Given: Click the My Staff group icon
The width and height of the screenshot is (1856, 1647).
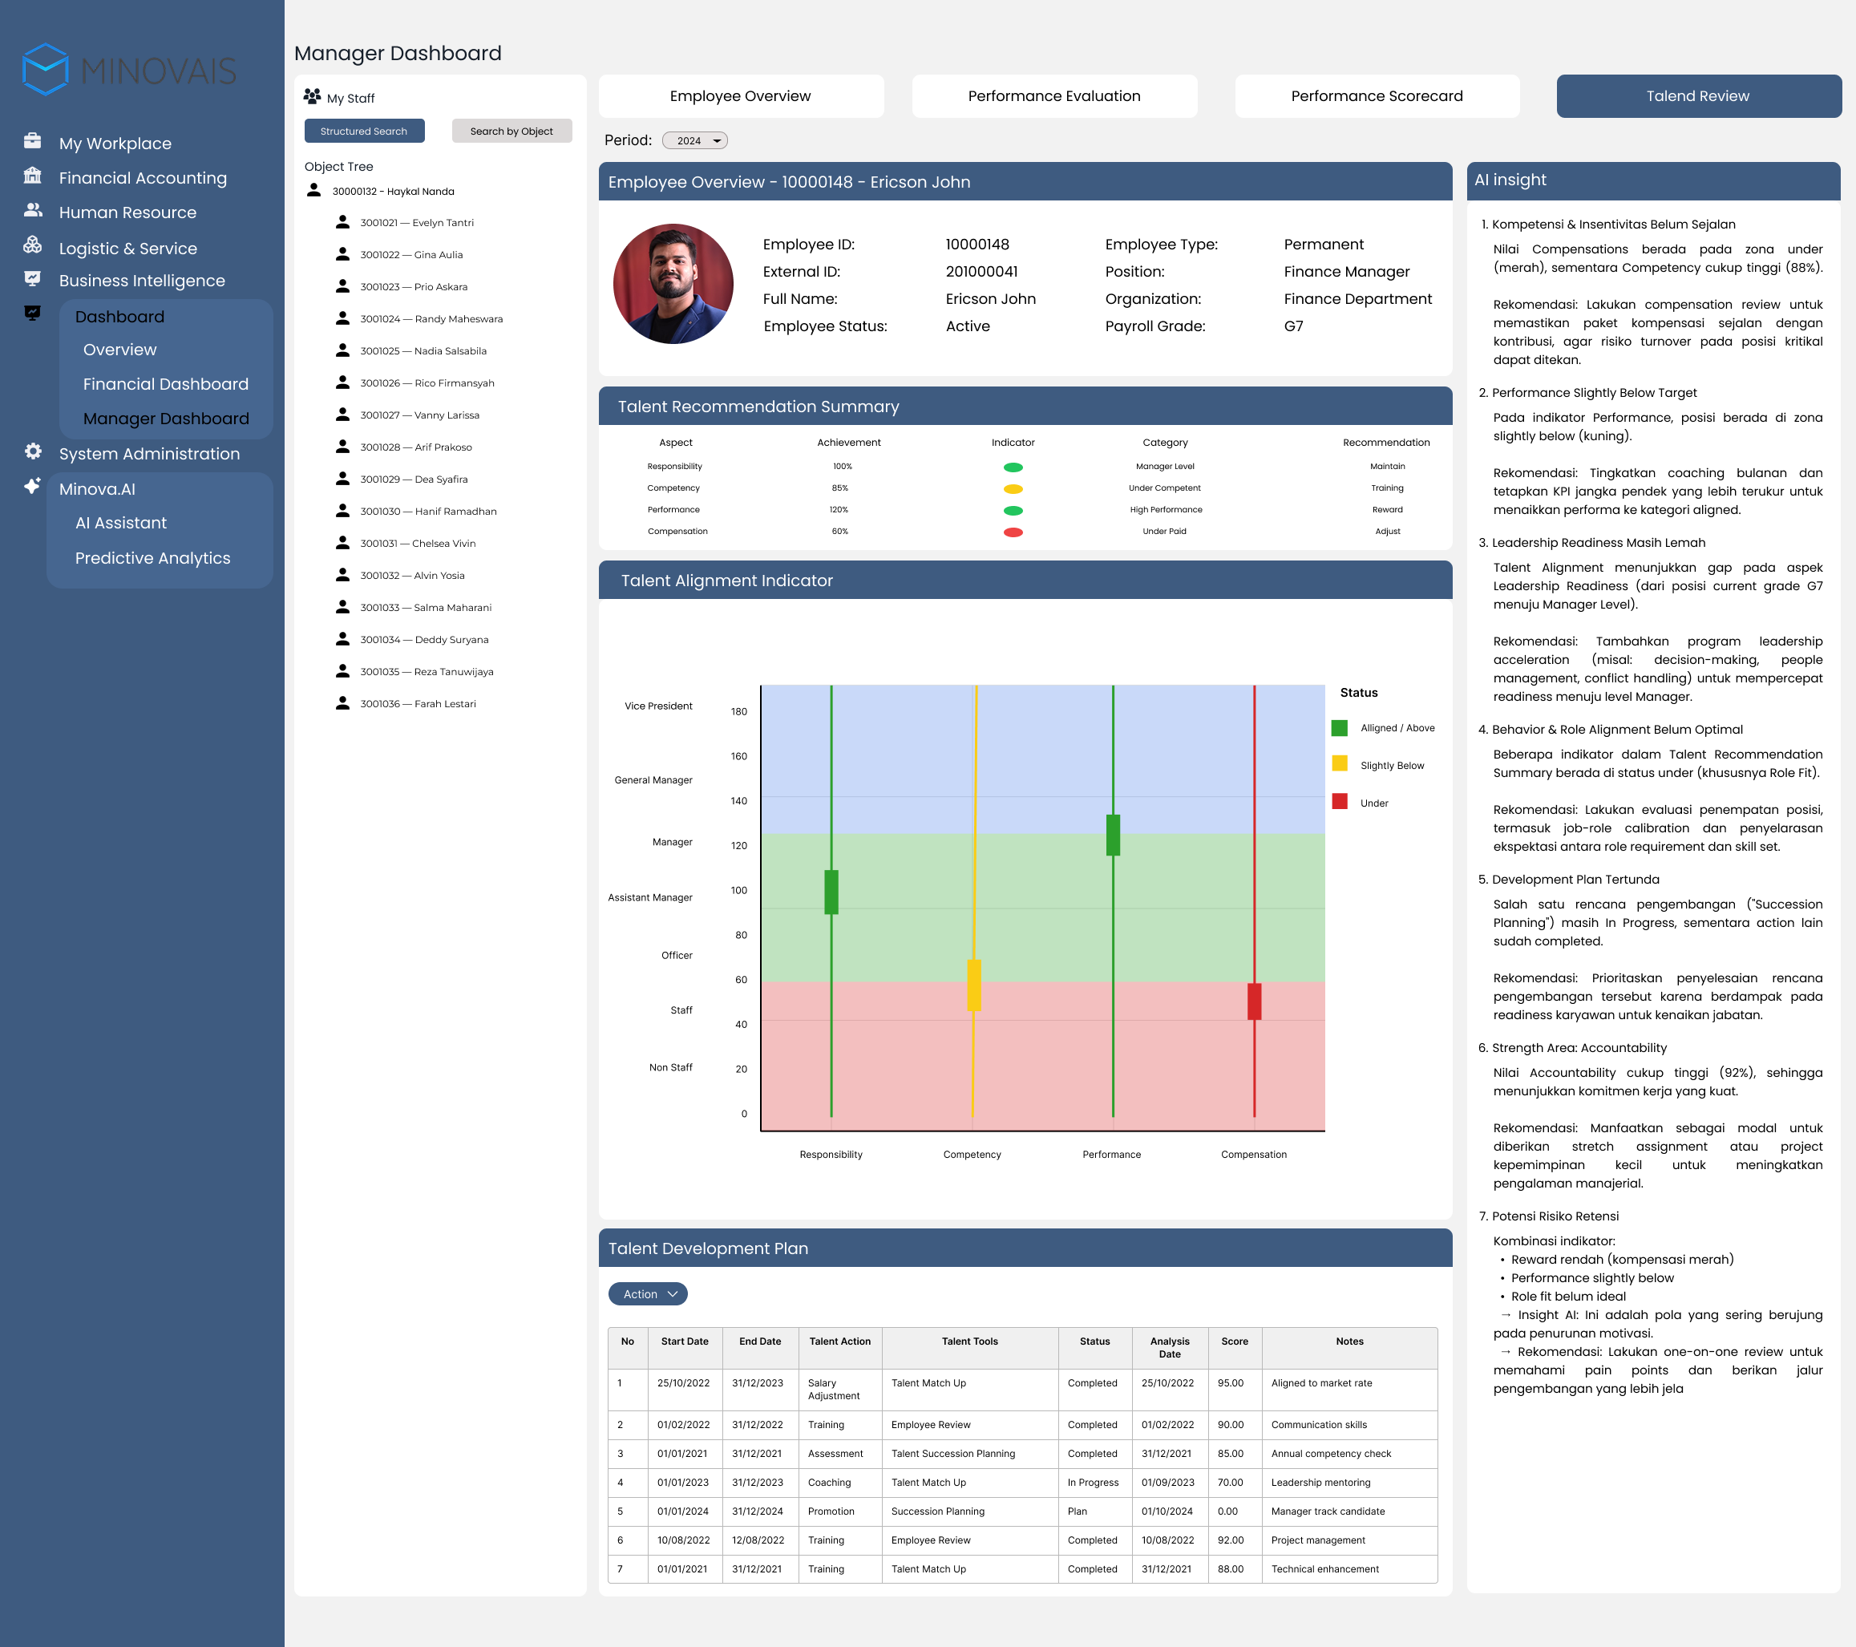Looking at the screenshot, I should pyautogui.click(x=313, y=96).
